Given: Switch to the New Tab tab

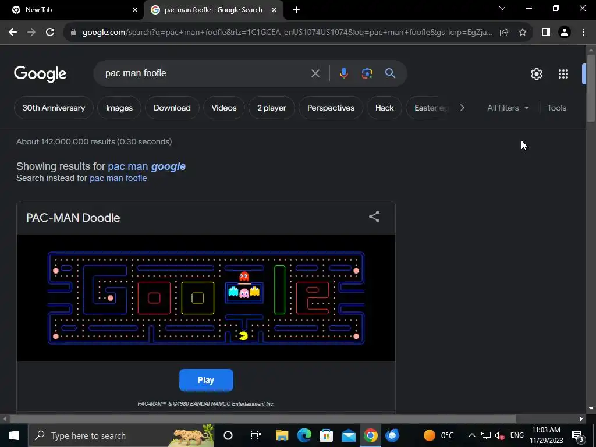Looking at the screenshot, I should [x=71, y=10].
